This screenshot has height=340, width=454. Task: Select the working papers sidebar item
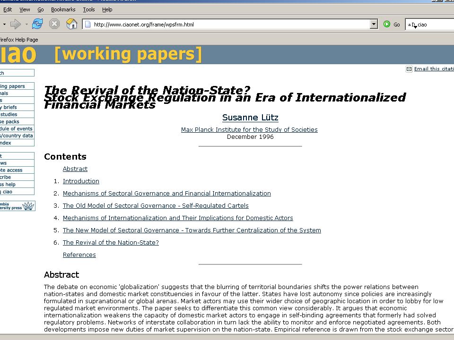click(17, 86)
